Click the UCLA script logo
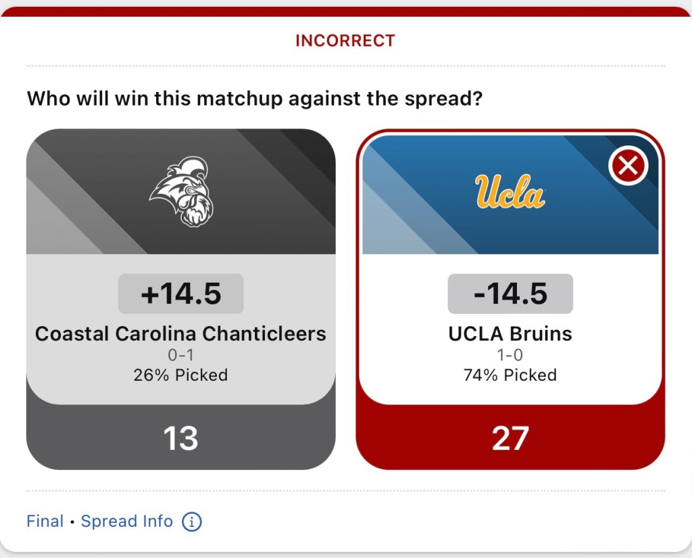Screen dimensions: 692x558 (x=510, y=191)
